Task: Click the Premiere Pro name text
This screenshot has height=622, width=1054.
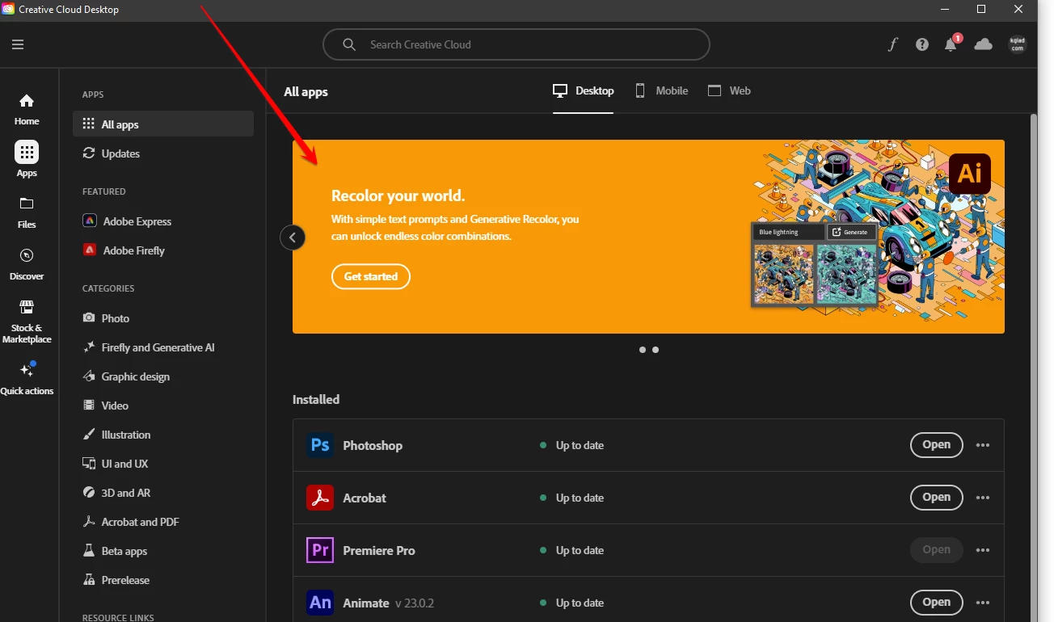Action: point(379,551)
